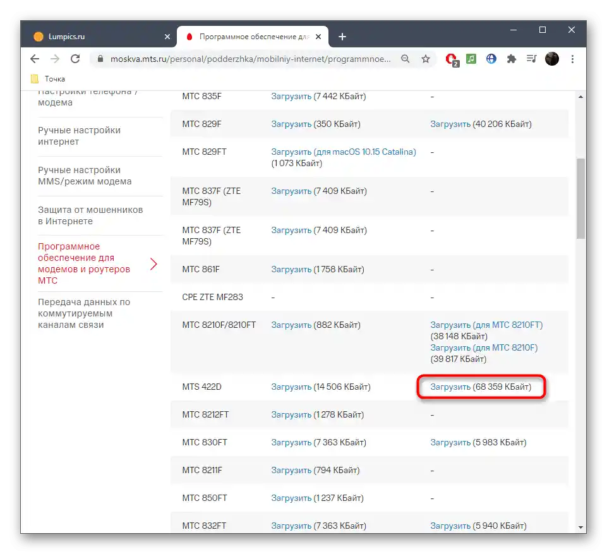The height and width of the screenshot is (554, 607).
Task: Click the scrollbar down arrow
Action: (x=580, y=527)
